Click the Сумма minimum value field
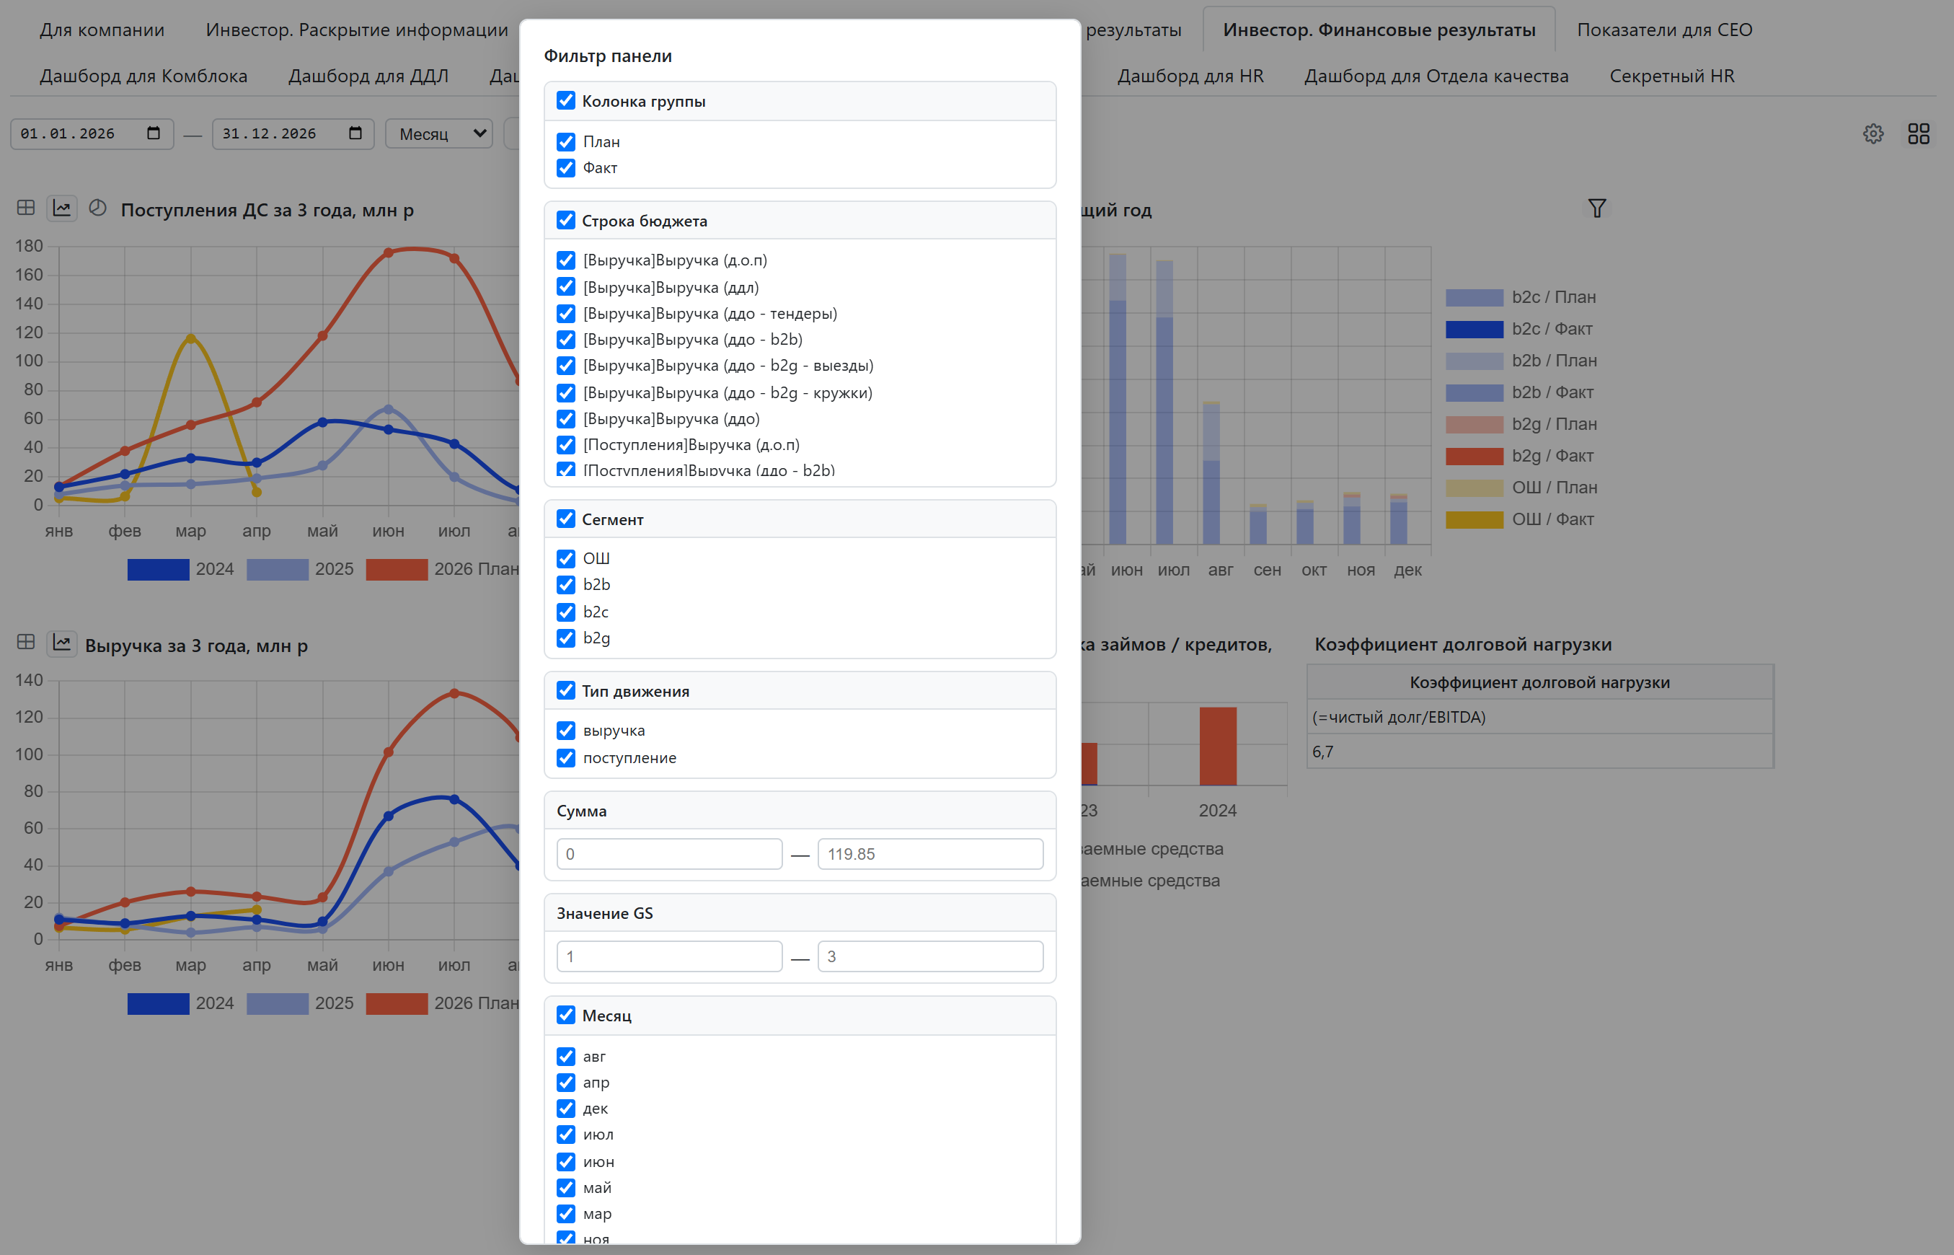 (x=668, y=854)
